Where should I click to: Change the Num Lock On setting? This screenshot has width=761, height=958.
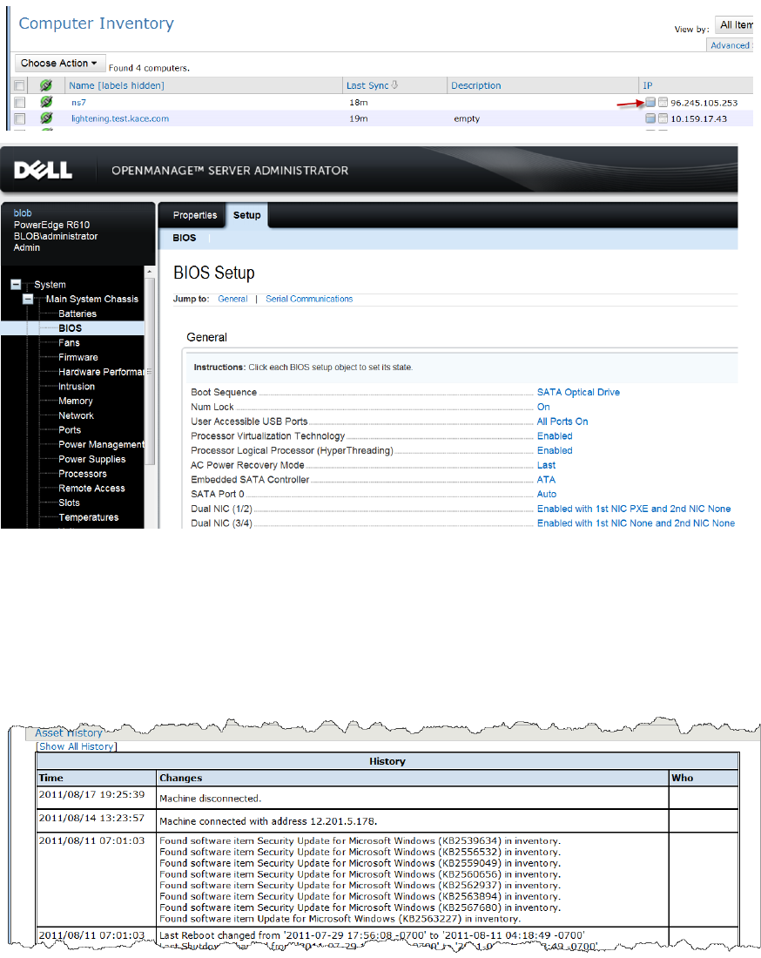tap(543, 407)
